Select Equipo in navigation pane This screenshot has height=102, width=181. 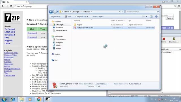pyautogui.click(x=56, y=54)
